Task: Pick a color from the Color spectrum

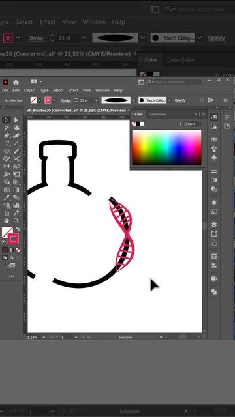Action: pos(167,147)
